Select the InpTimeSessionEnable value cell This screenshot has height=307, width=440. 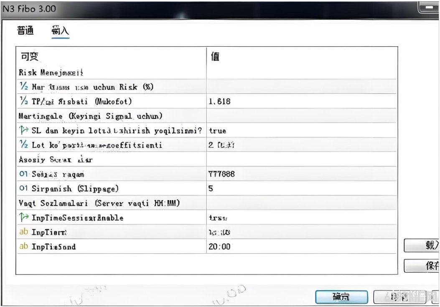pyautogui.click(x=301, y=218)
